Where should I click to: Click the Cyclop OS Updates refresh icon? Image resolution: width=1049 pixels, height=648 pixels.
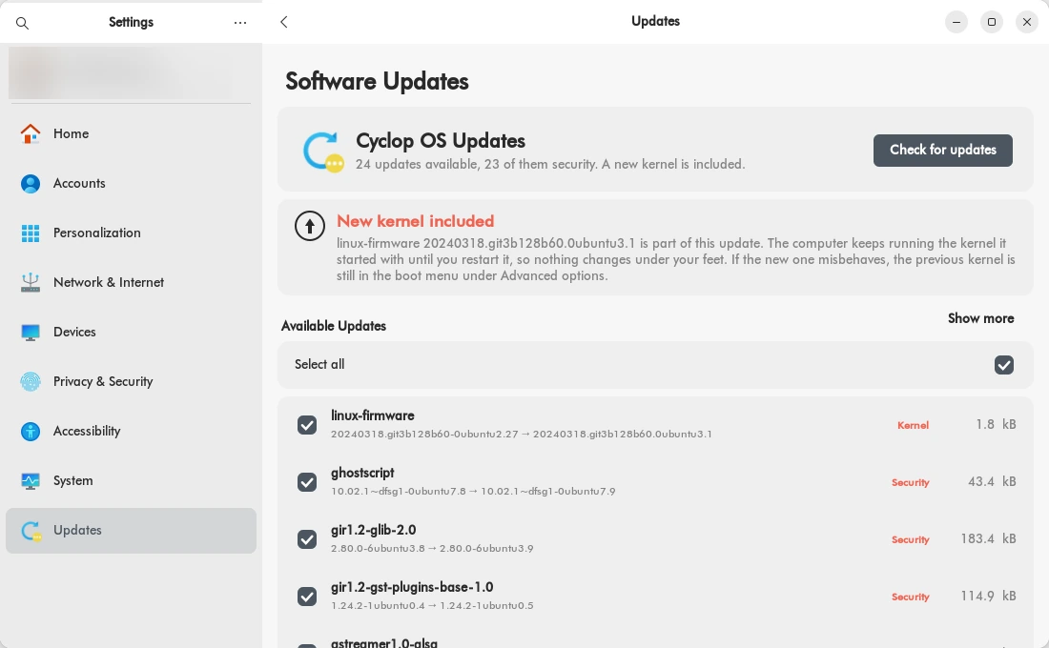(323, 152)
